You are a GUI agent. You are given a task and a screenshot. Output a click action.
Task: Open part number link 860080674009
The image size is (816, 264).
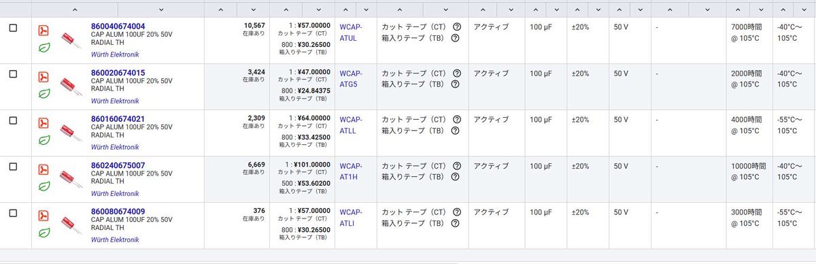click(118, 212)
